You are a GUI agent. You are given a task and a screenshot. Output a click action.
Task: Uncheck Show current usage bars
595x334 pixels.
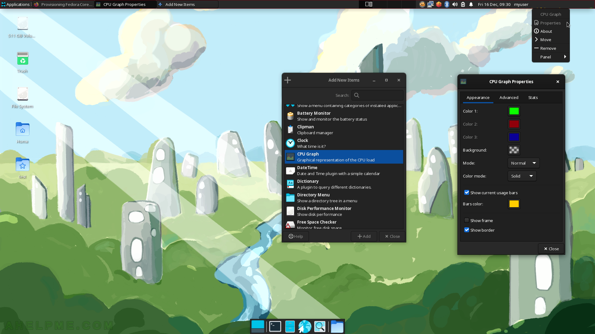pos(467,192)
